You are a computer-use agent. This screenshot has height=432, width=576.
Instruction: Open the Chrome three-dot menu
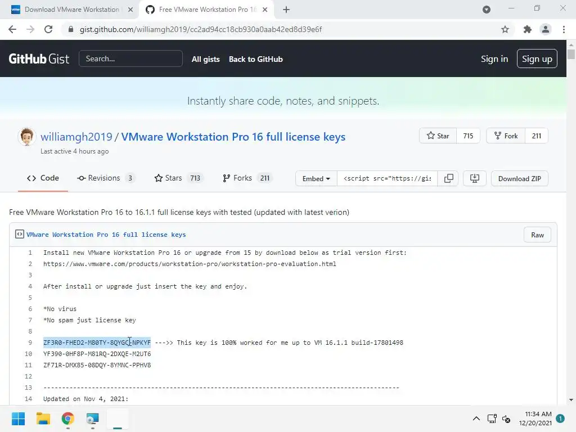pyautogui.click(x=564, y=29)
